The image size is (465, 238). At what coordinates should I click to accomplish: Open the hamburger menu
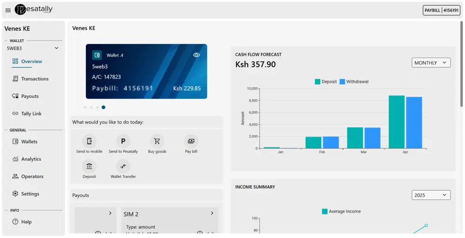click(8, 10)
